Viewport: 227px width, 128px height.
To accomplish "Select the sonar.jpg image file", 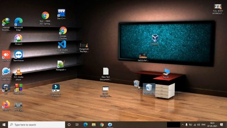I will coord(18,107).
